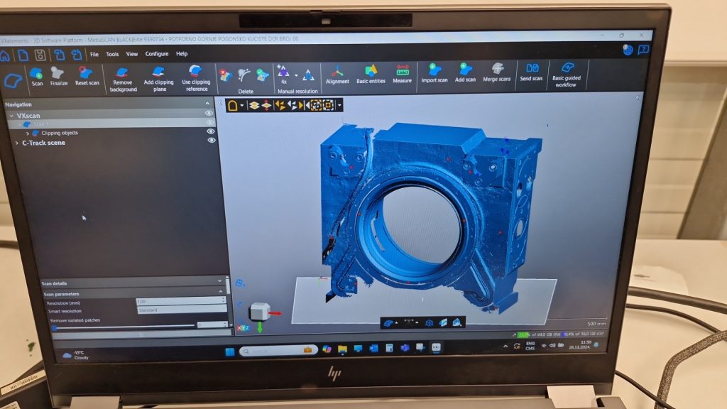The height and width of the screenshot is (409, 727).
Task: Select the Reset scan tool
Action: 87,75
